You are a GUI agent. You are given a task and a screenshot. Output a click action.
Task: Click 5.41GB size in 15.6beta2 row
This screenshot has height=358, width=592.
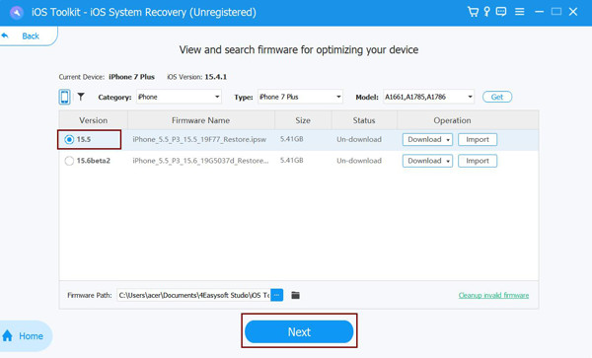tap(291, 161)
